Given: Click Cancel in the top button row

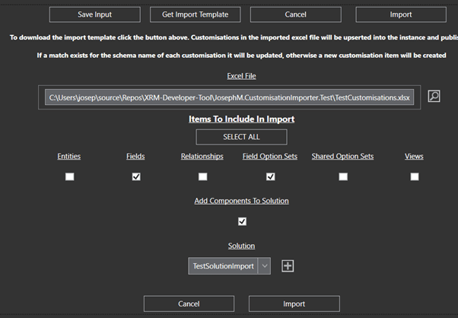Looking at the screenshot, I should pyautogui.click(x=295, y=14).
